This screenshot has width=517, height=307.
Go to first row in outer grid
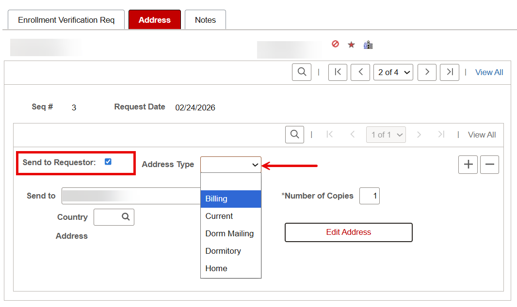[x=338, y=72]
